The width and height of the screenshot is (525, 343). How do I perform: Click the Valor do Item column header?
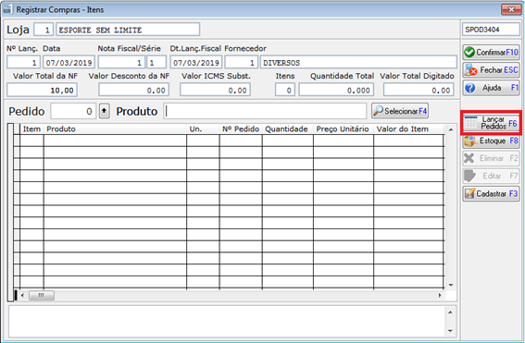tap(408, 129)
